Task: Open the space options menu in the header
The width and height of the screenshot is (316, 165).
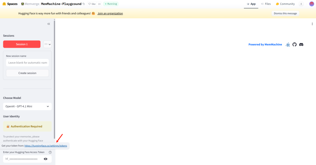Action: click(301, 4)
